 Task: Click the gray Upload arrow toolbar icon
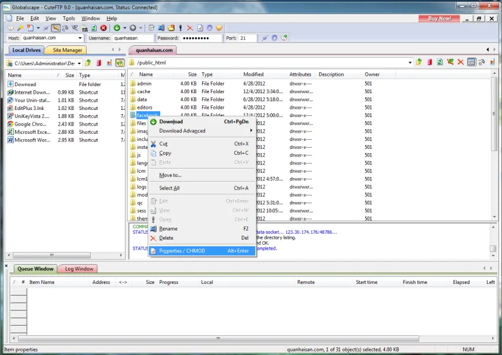tap(133, 28)
